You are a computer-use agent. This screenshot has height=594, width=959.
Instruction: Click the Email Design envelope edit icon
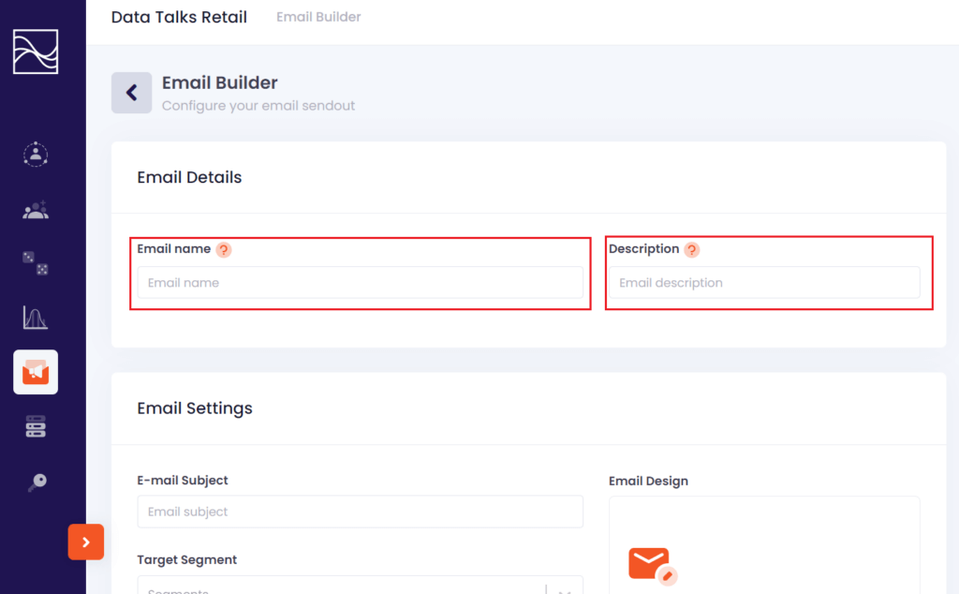653,565
